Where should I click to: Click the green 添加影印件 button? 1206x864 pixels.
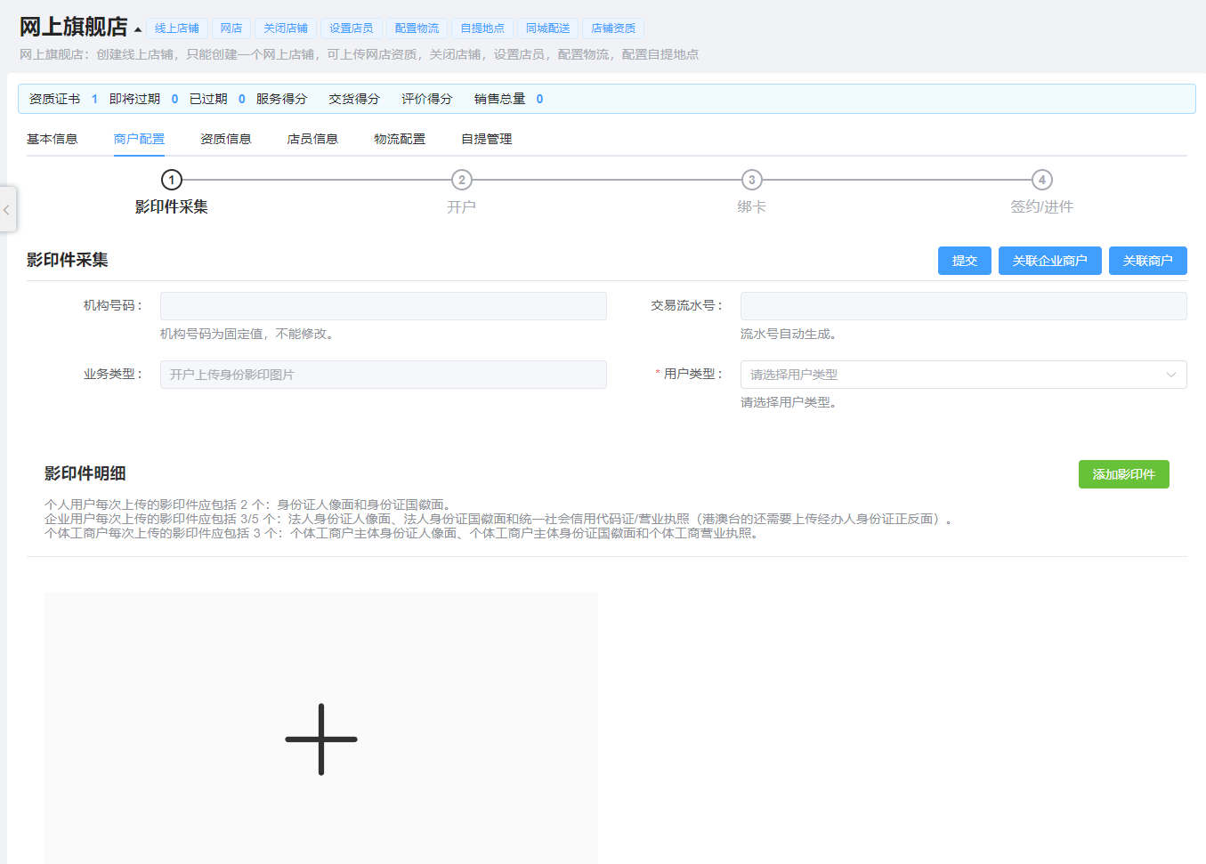click(x=1123, y=474)
